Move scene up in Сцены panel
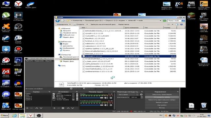 tap(37, 108)
